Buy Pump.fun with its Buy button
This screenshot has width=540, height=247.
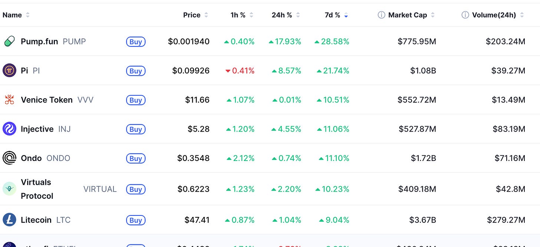136,42
